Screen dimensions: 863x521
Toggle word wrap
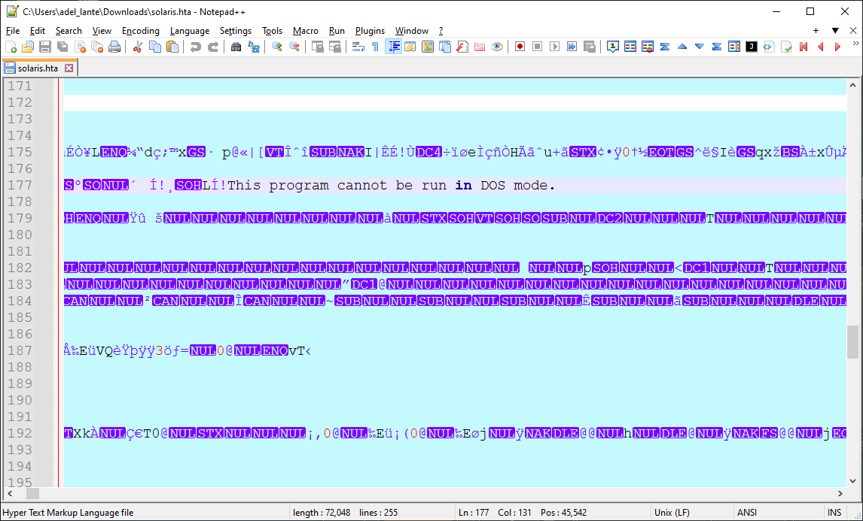(356, 46)
